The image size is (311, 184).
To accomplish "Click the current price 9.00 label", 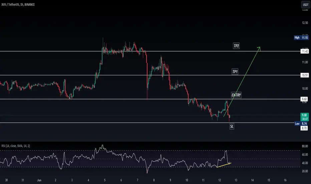I will point(305,117).
